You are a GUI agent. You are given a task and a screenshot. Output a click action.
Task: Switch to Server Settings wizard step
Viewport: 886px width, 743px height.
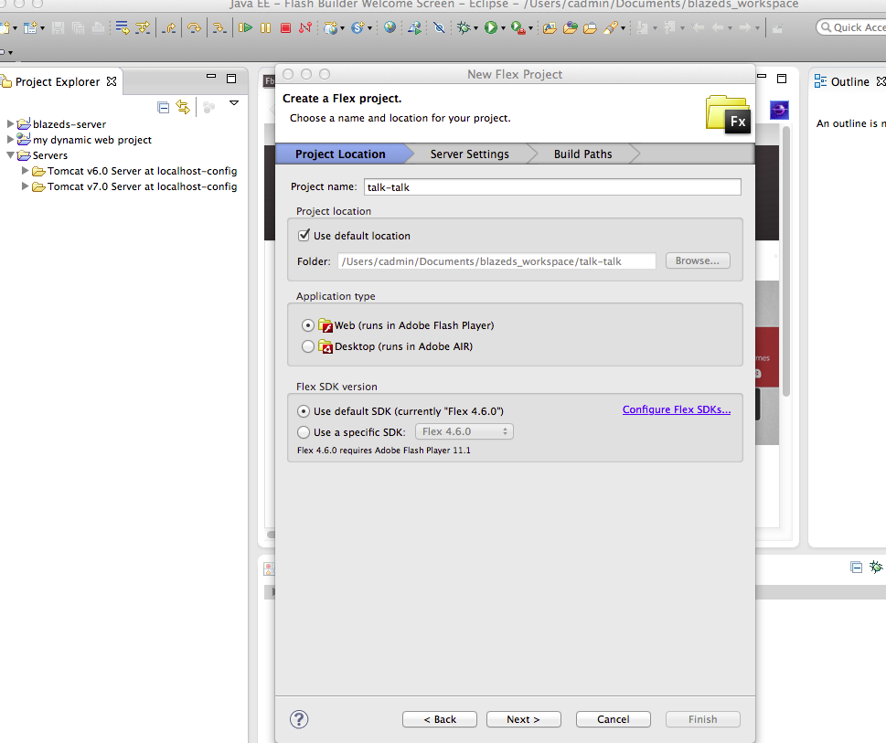pos(470,154)
